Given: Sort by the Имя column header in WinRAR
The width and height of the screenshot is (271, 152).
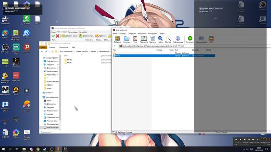Looking at the screenshot, I should [115, 50].
